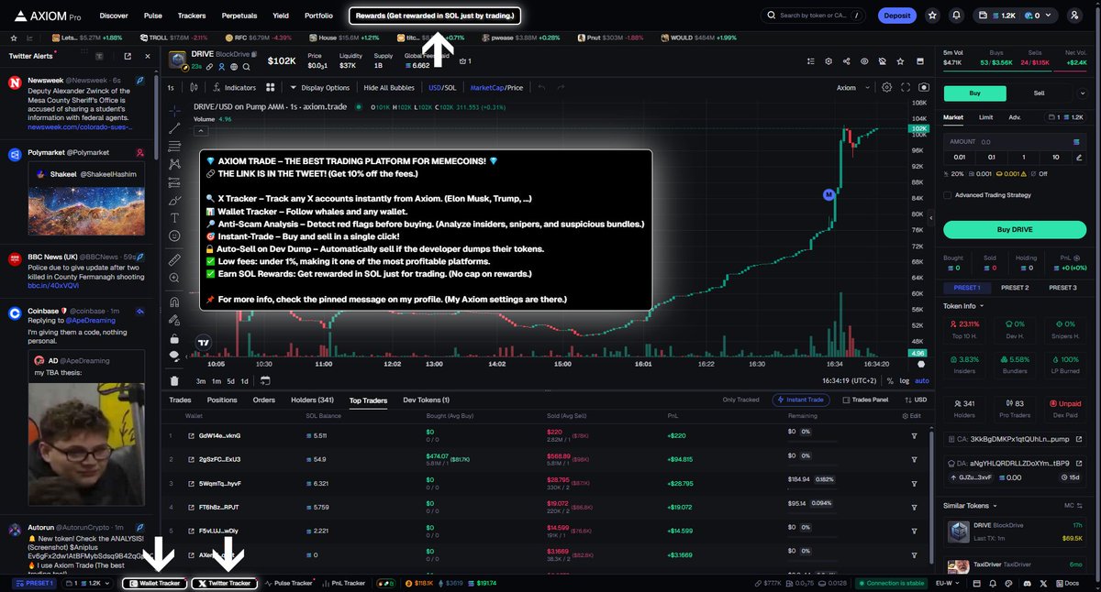1101x592 pixels.
Task: Choose Adv. order type
Action: 1014,117
